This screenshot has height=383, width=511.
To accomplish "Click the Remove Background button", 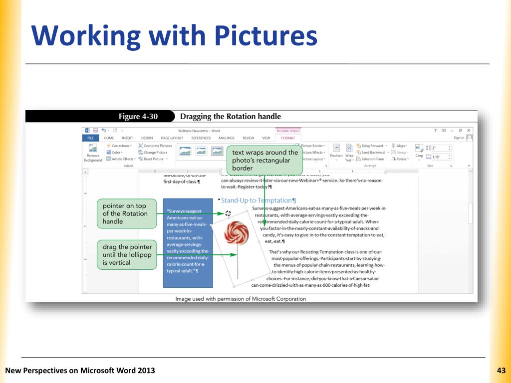I will [92, 153].
